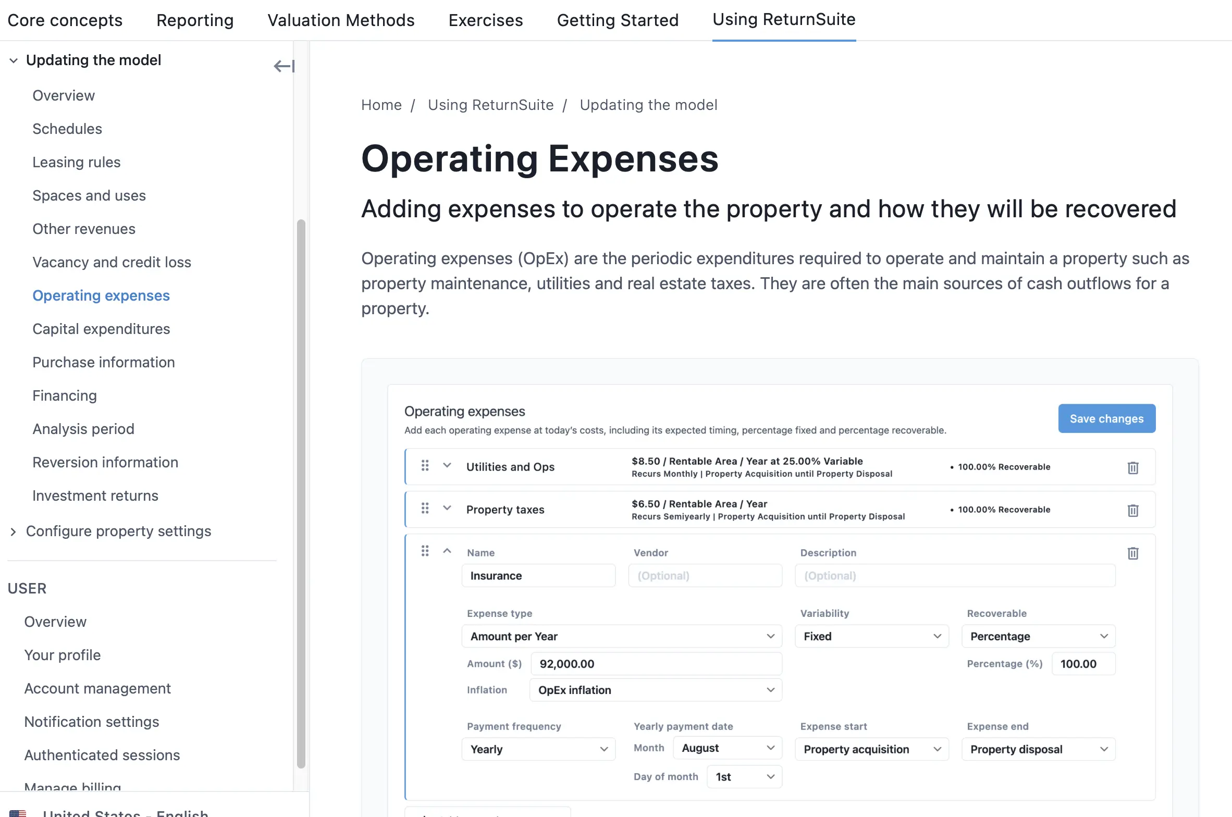1232x817 pixels.
Task: Open the Payment frequency Yearly dropdown
Action: [x=538, y=749]
